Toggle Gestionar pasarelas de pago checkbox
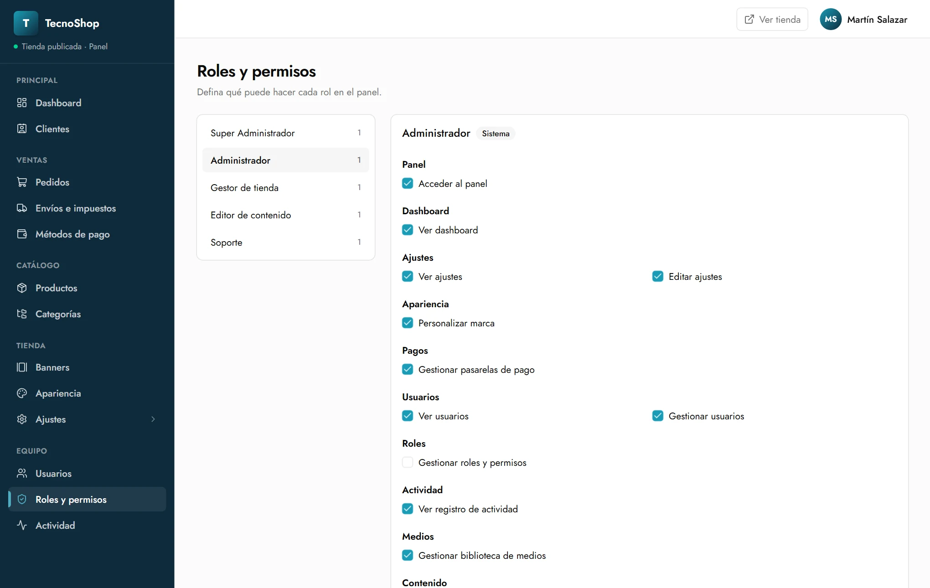 [x=408, y=369]
